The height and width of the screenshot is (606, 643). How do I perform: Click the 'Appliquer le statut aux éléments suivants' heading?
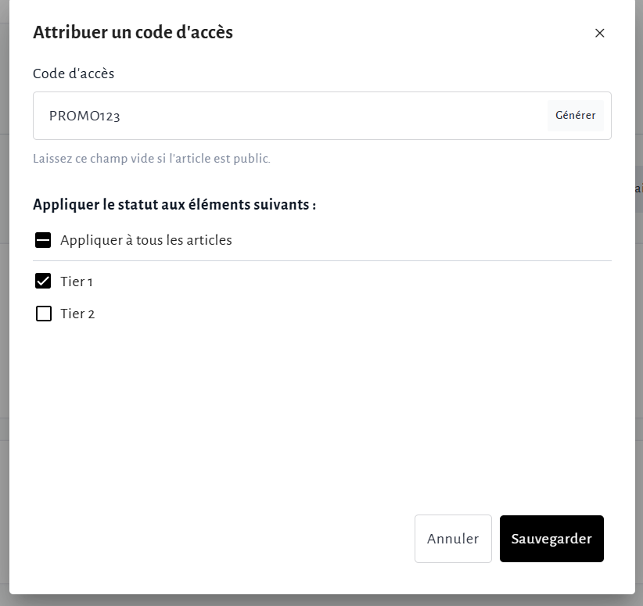pyautogui.click(x=174, y=205)
